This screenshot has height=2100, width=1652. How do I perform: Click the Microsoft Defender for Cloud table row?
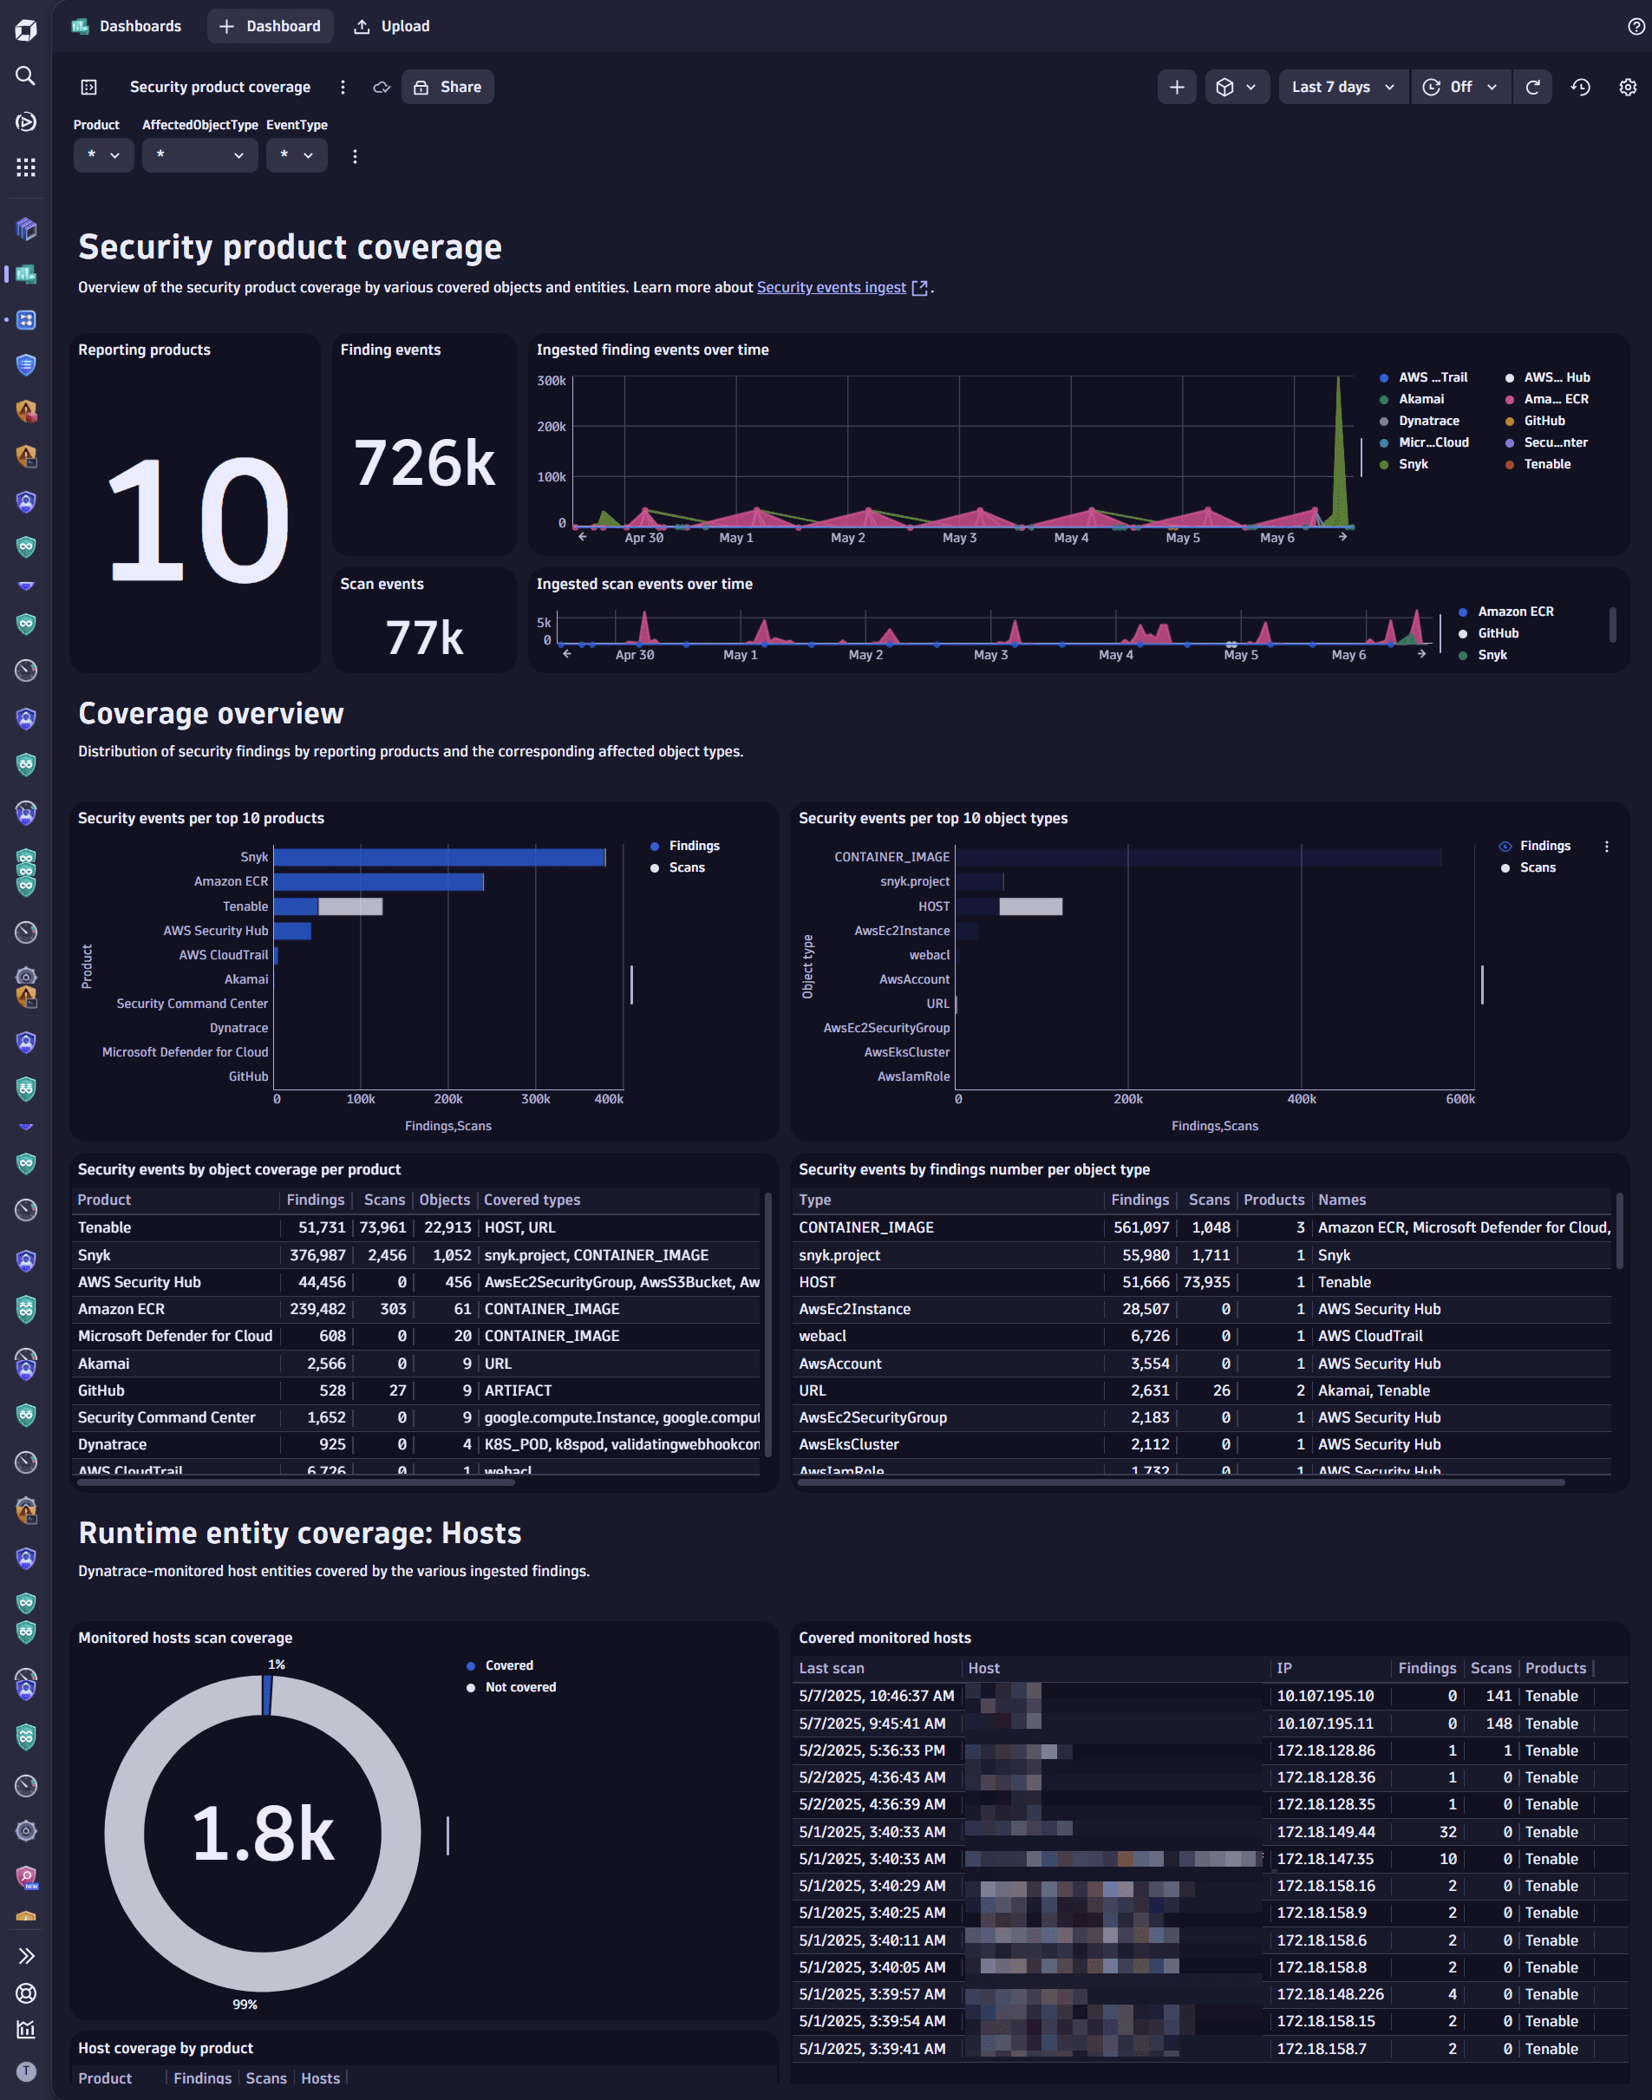pyautogui.click(x=418, y=1336)
